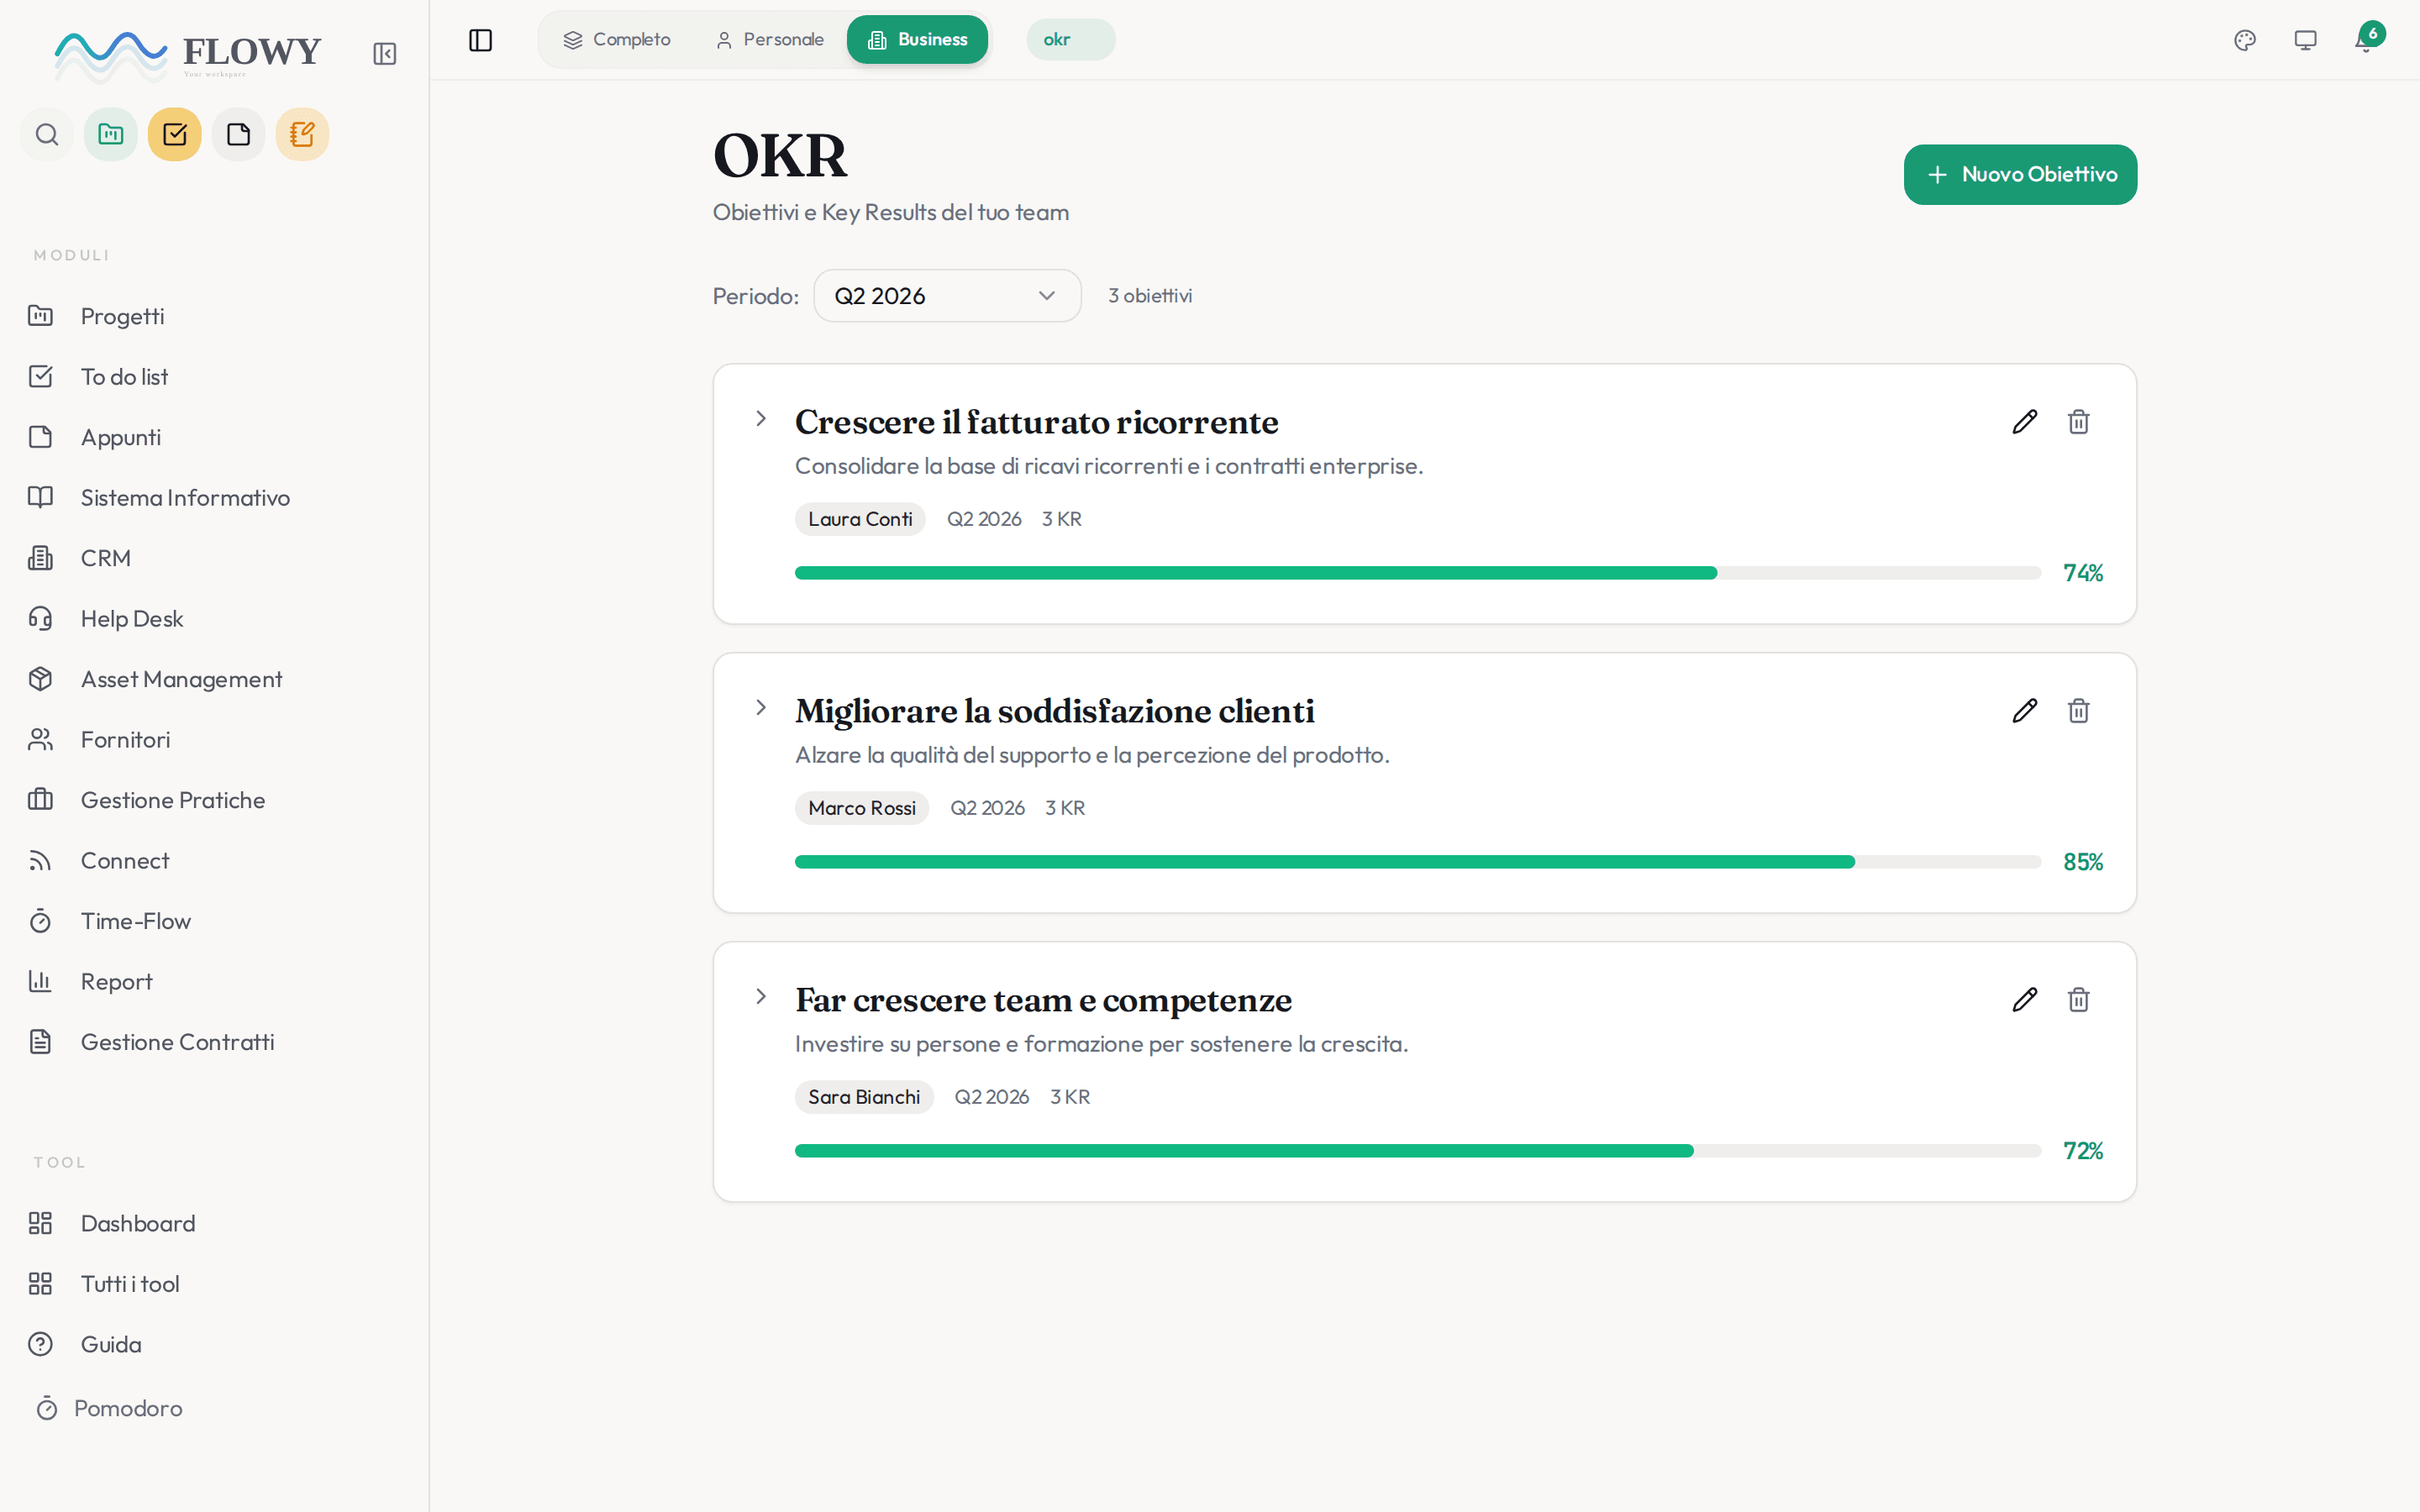Click the Sara Bianchi owner tag
This screenshot has height=1512, width=2420.
(x=864, y=1097)
